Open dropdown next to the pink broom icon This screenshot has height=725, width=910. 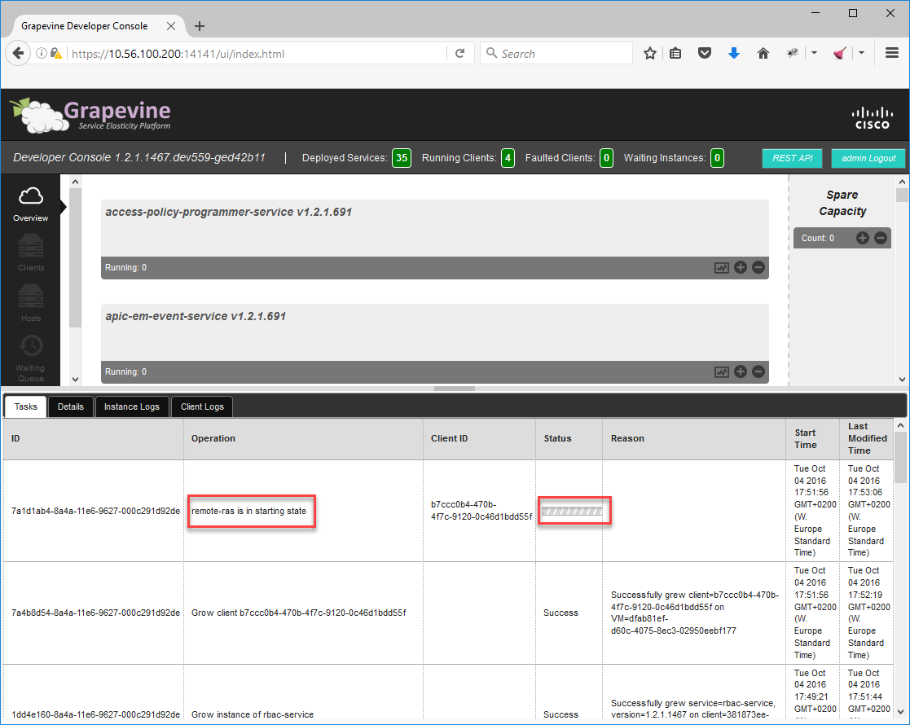[861, 53]
